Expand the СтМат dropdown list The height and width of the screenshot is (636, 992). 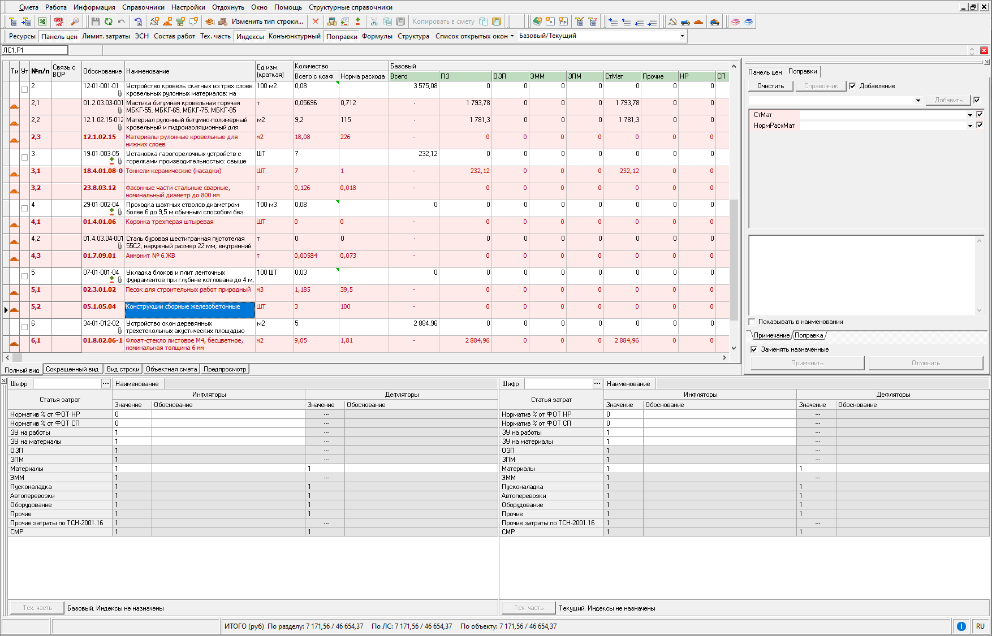(970, 115)
